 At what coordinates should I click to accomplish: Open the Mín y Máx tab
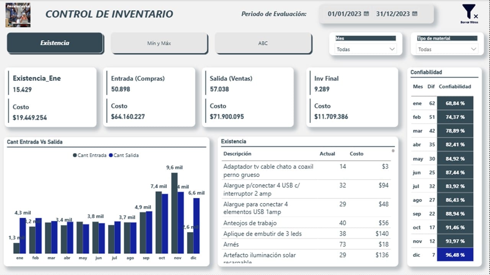tap(159, 43)
